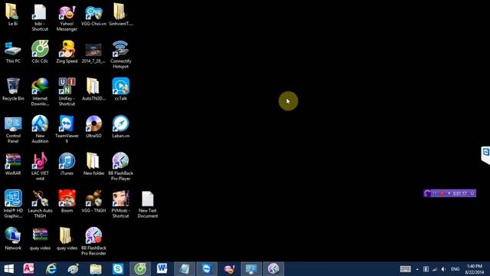Launch the Cốc Cốc browser desktop shortcut
Viewport: 490px width, 276px height.
click(x=40, y=52)
